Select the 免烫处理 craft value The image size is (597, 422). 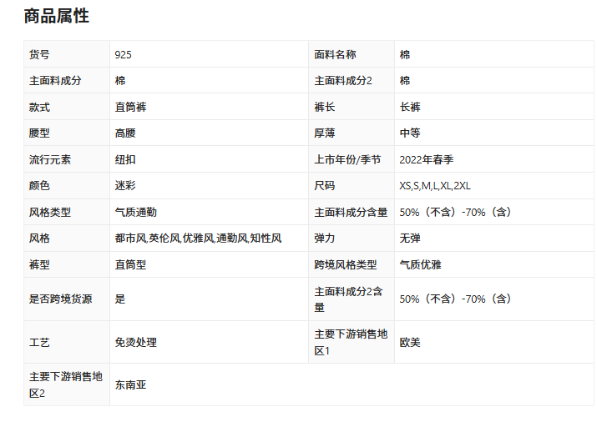tap(136, 343)
